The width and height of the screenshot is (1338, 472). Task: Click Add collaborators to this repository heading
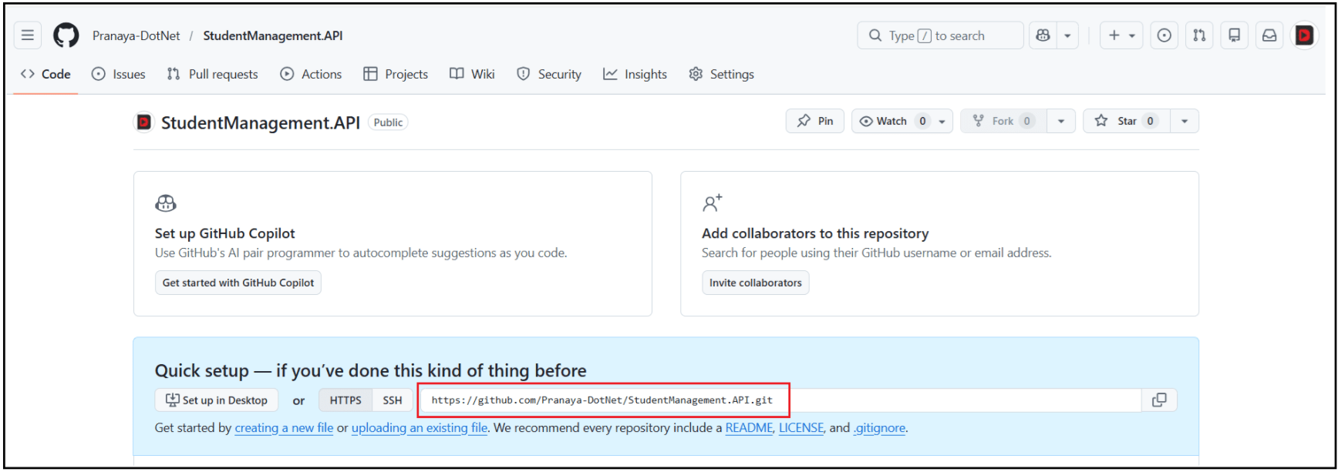pos(815,233)
